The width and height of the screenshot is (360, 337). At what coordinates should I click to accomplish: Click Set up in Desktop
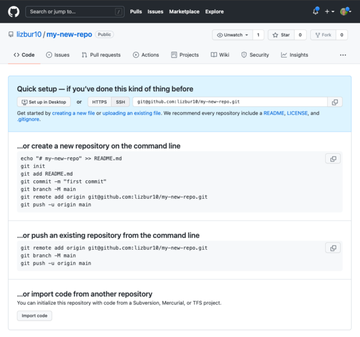click(44, 102)
